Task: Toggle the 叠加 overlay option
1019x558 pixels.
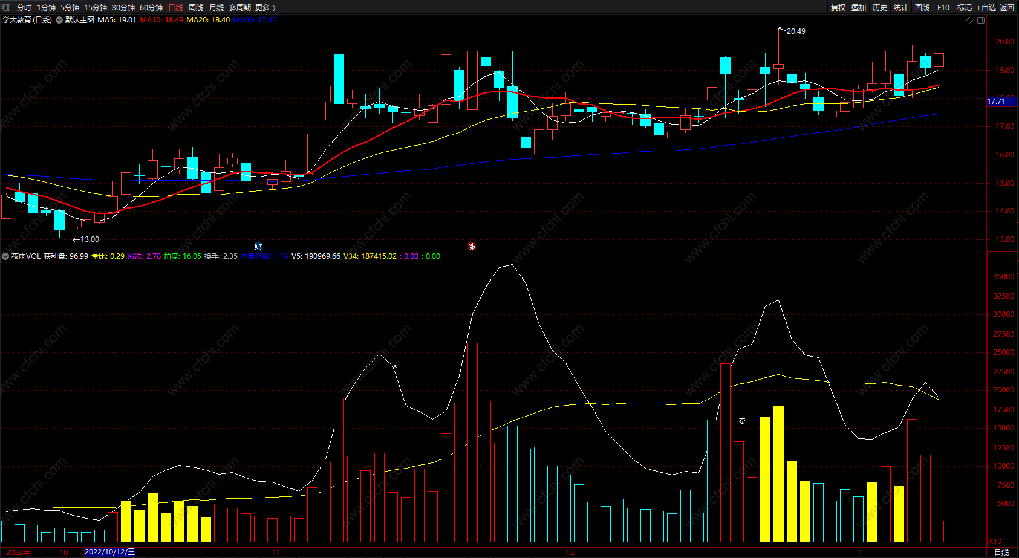Action: [859, 7]
